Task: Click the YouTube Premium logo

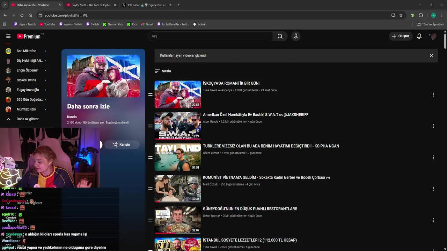Action: 29,36
